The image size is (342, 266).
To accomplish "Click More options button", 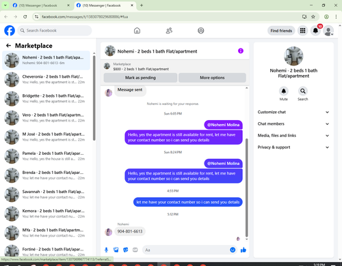I will [212, 78].
